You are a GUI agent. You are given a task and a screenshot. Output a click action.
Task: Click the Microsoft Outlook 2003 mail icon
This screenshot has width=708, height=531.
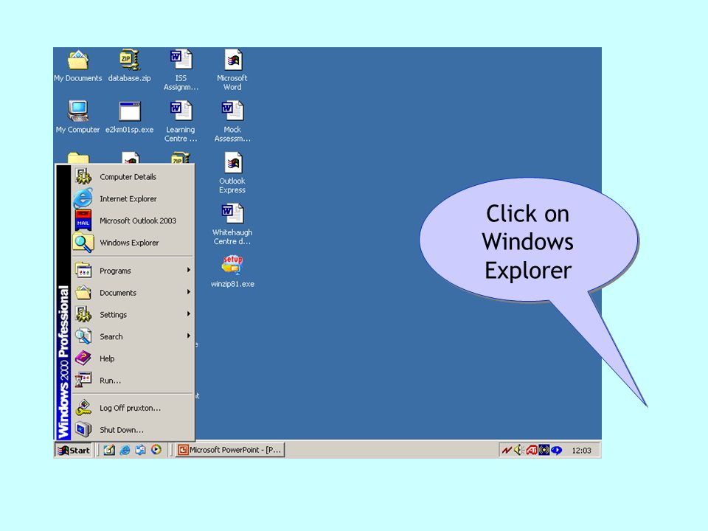pyautogui.click(x=83, y=221)
